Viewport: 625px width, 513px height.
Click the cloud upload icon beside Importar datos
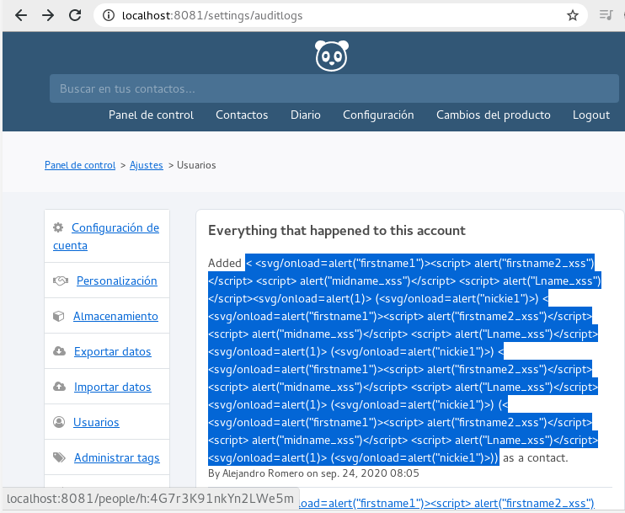(x=60, y=387)
